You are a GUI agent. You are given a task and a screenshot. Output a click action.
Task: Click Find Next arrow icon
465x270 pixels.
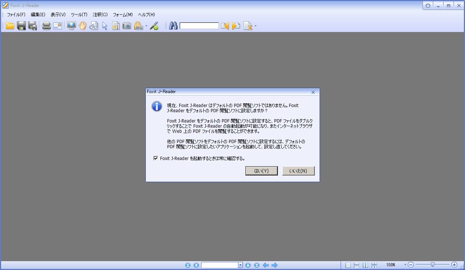click(236, 26)
